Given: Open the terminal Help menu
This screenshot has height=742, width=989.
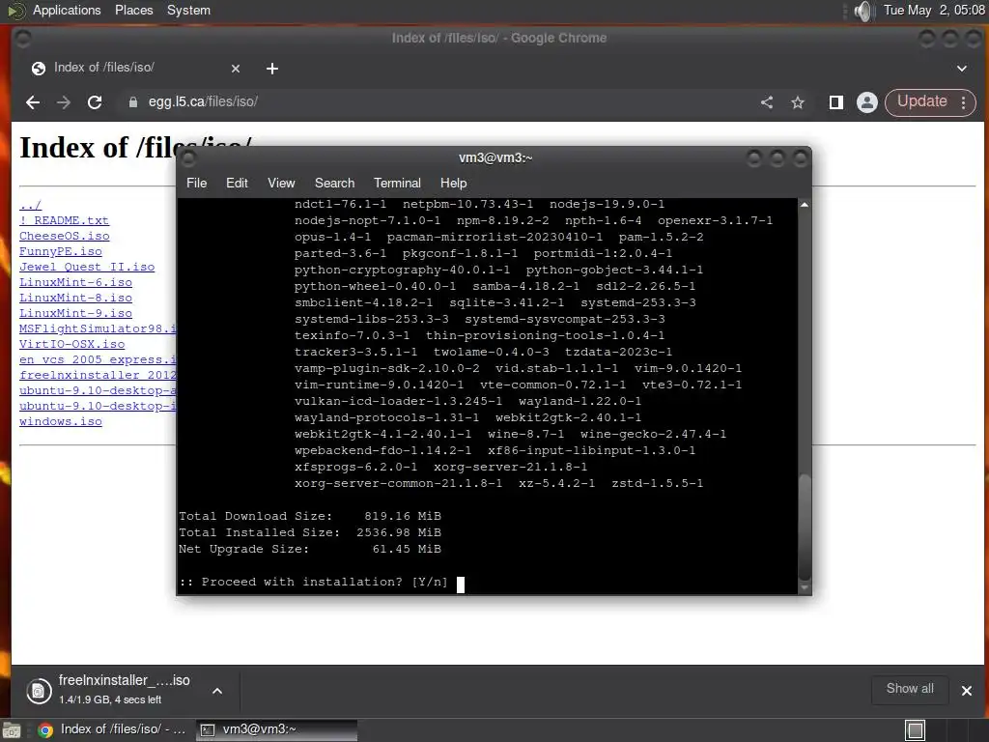Looking at the screenshot, I should 453,183.
